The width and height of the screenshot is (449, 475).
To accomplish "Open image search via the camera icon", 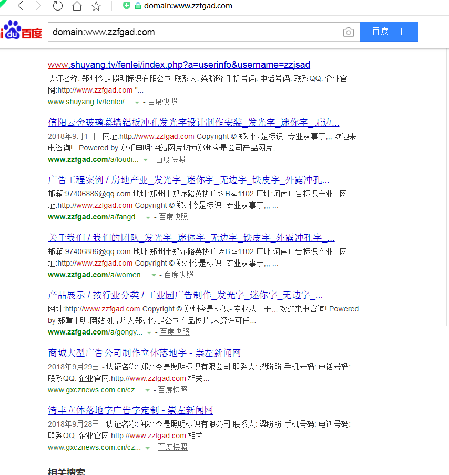I will [348, 32].
